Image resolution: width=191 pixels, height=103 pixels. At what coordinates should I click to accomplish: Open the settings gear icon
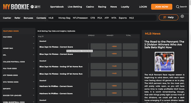click(x=182, y=16)
